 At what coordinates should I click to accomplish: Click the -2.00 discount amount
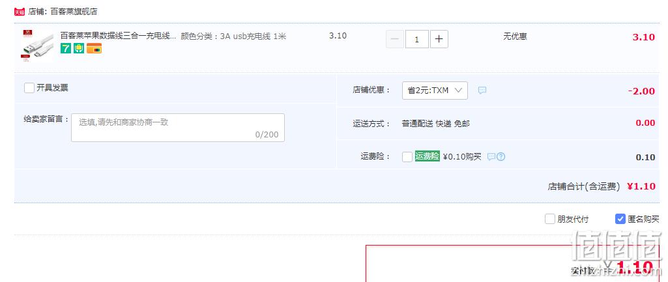coord(641,91)
